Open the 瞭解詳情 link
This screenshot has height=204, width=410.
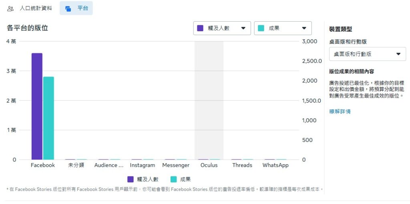(340, 111)
